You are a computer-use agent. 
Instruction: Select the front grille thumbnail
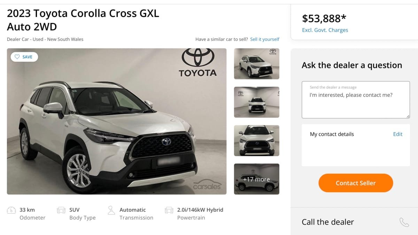click(256, 140)
